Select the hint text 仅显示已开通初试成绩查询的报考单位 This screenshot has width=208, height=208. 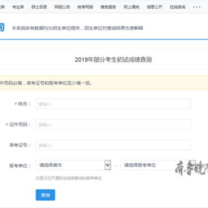pyautogui.click(x=69, y=178)
